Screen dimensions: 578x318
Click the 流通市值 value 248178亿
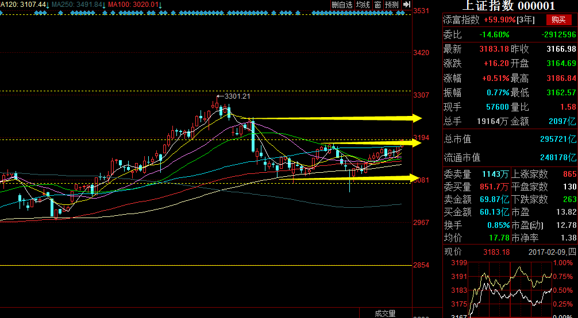558,157
